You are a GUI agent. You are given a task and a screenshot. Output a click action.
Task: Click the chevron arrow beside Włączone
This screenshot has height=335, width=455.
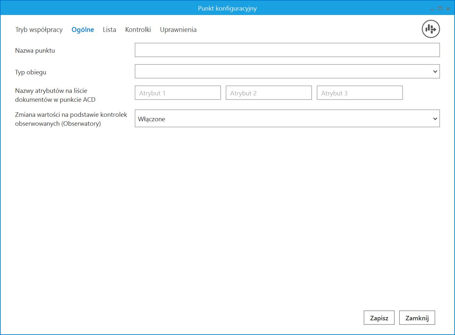point(435,119)
